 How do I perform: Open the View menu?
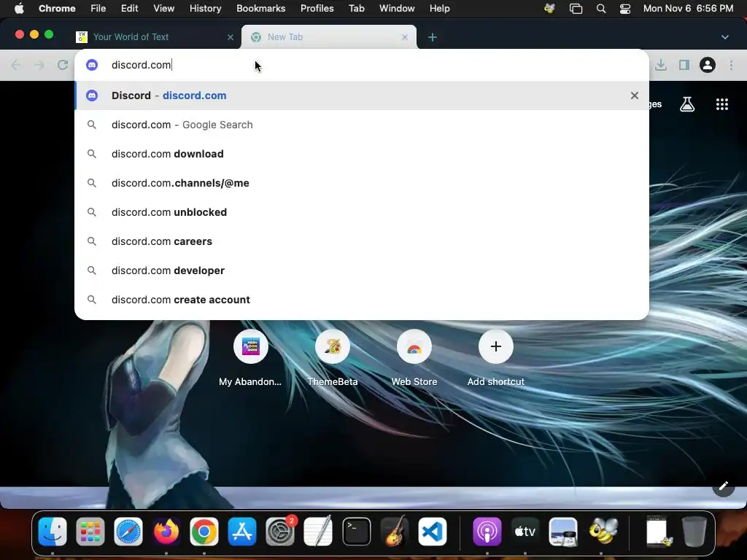(164, 9)
